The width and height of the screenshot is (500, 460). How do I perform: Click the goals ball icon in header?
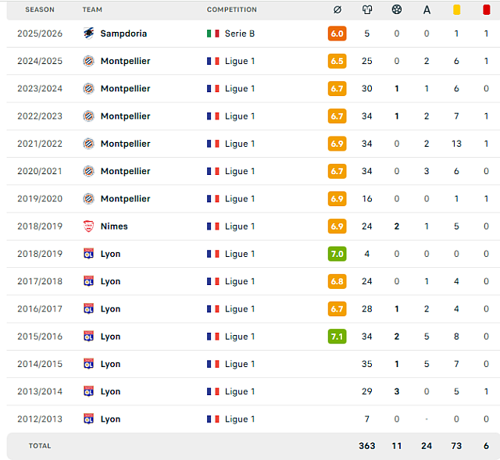tap(397, 10)
